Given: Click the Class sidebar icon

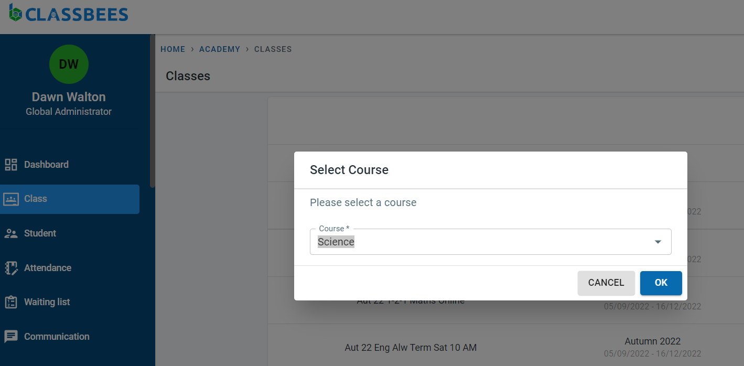Looking at the screenshot, I should 11,199.
